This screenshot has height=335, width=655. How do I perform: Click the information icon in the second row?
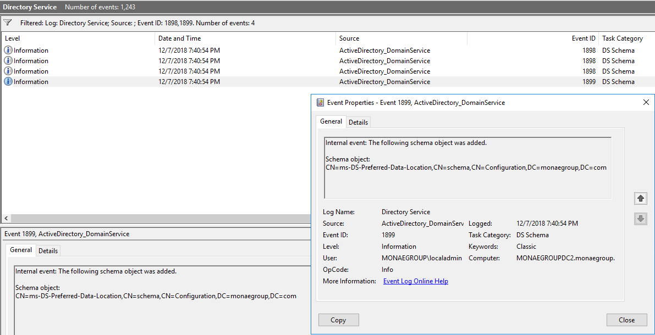[8, 60]
